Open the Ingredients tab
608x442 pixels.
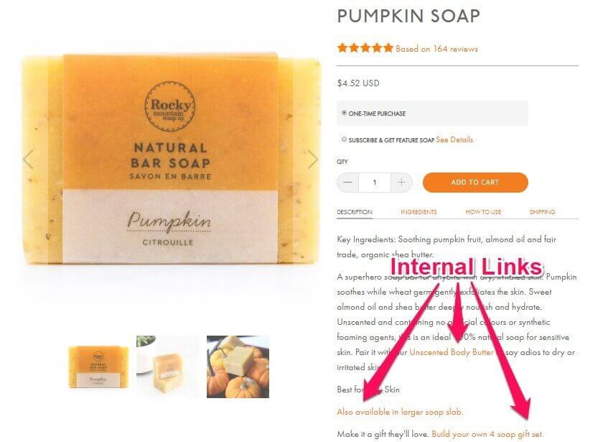(x=418, y=212)
